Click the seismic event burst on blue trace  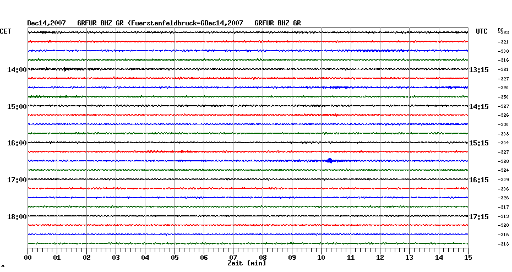point(329,161)
